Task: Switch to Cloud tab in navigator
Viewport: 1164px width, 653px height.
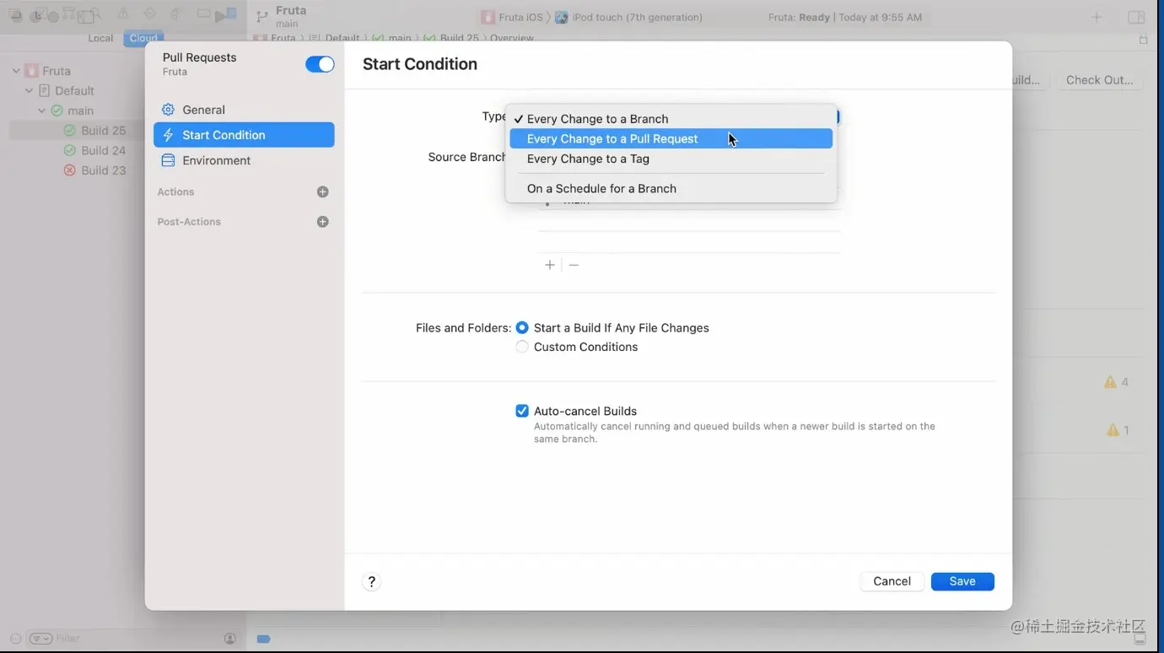Action: (x=143, y=38)
